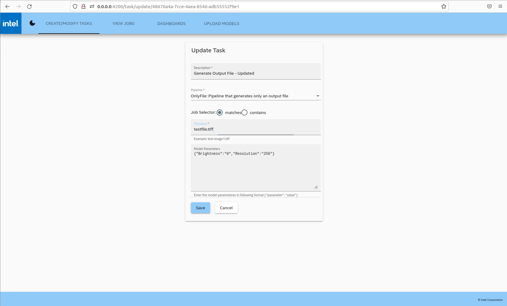Bookmark this page with the star icon
507x306 pixels.
[443, 6]
